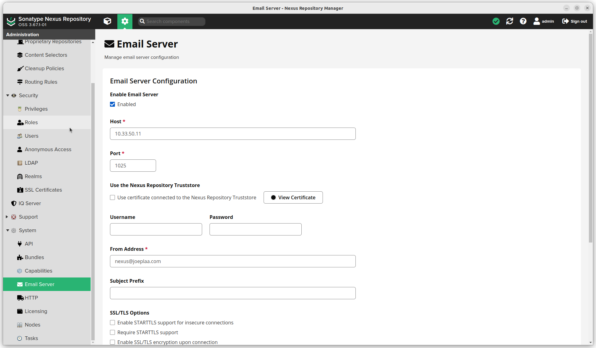Click the IQ Server shield icon

(14, 203)
